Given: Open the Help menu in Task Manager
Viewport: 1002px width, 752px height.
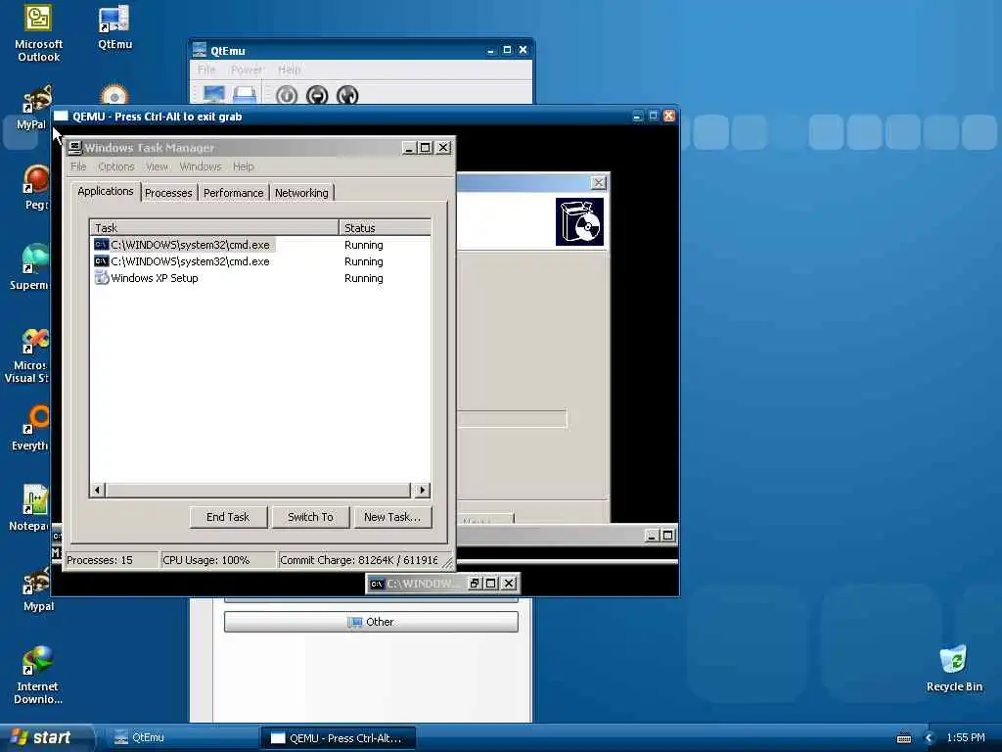Looking at the screenshot, I should [243, 166].
